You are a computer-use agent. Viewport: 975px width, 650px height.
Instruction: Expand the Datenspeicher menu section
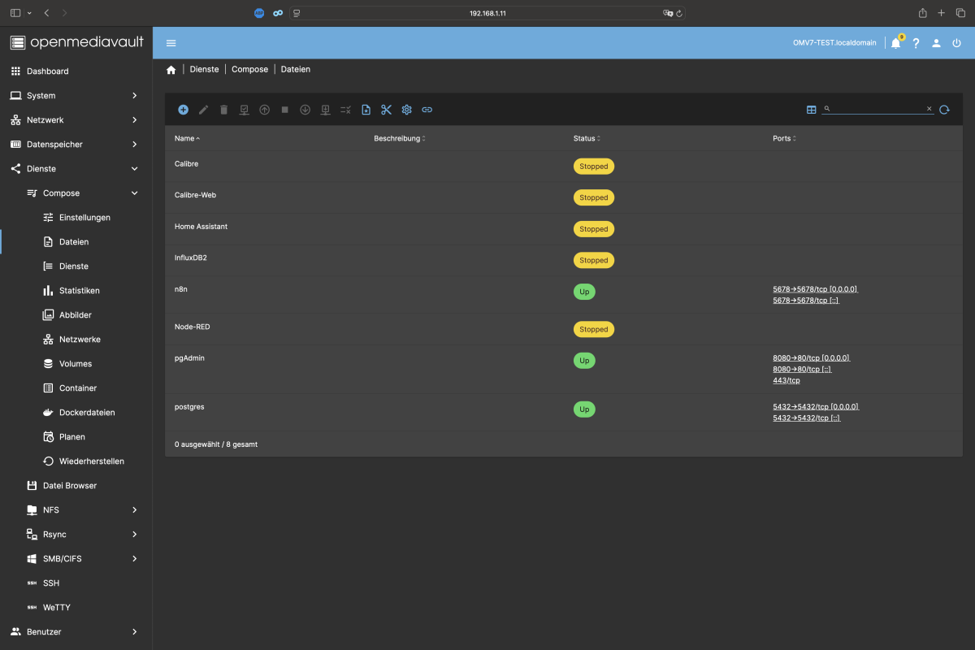click(x=76, y=144)
